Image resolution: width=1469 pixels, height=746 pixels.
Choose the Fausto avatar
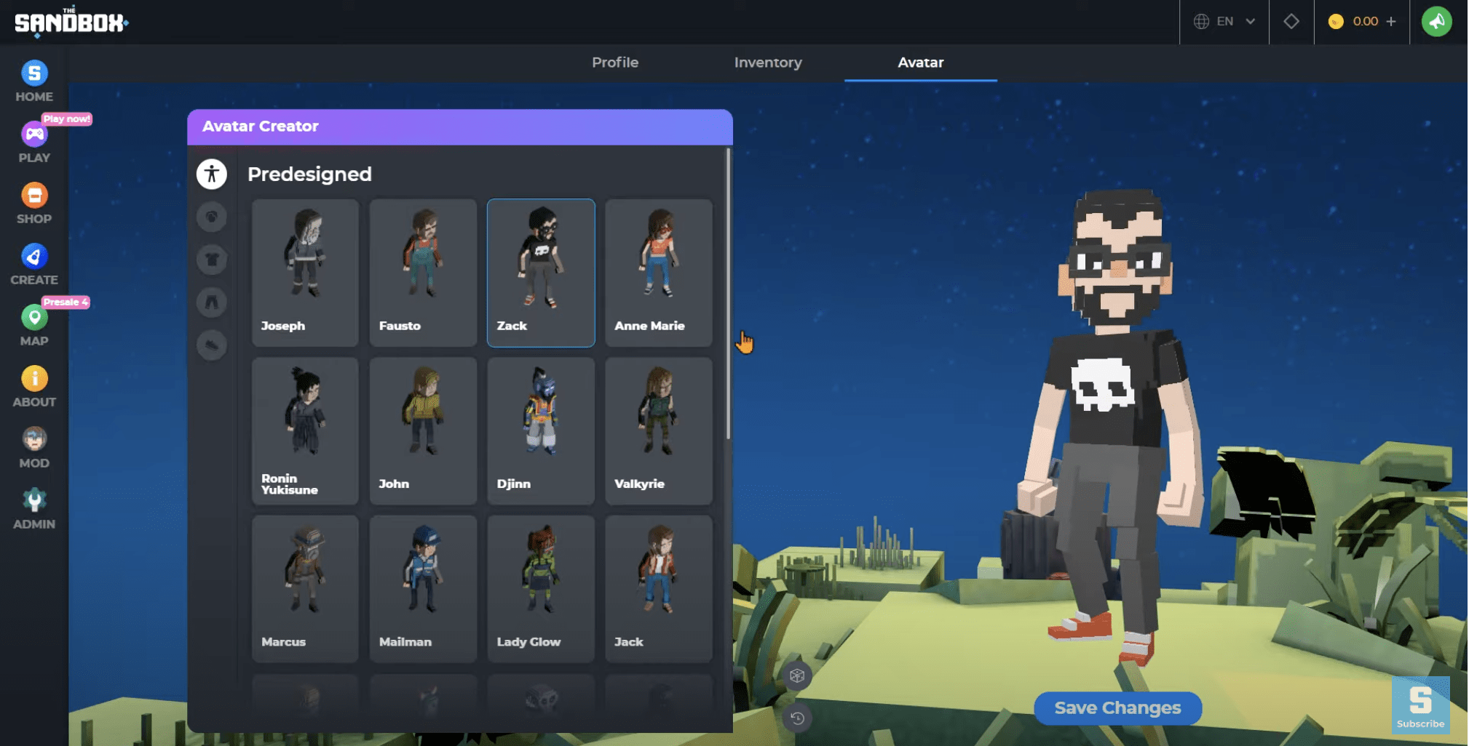[423, 273]
